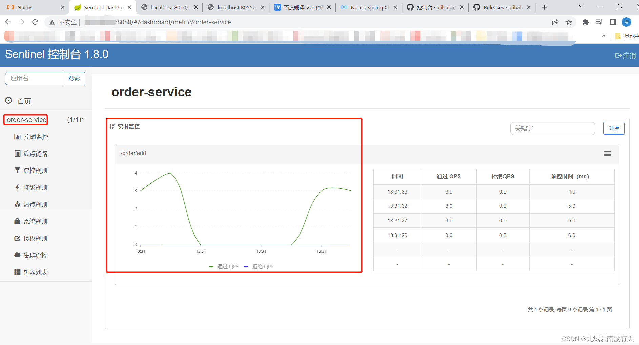
Task: Open 流控规则 flow rules page
Action: coord(31,170)
